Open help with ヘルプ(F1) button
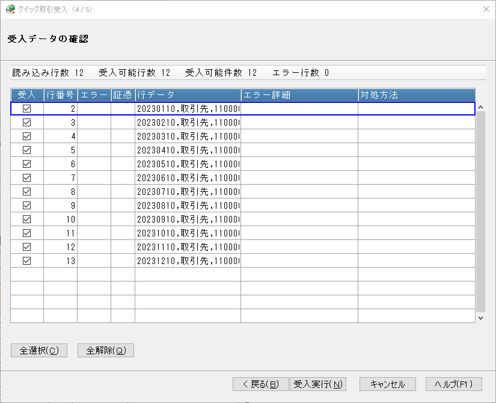This screenshot has width=496, height=403. click(453, 384)
